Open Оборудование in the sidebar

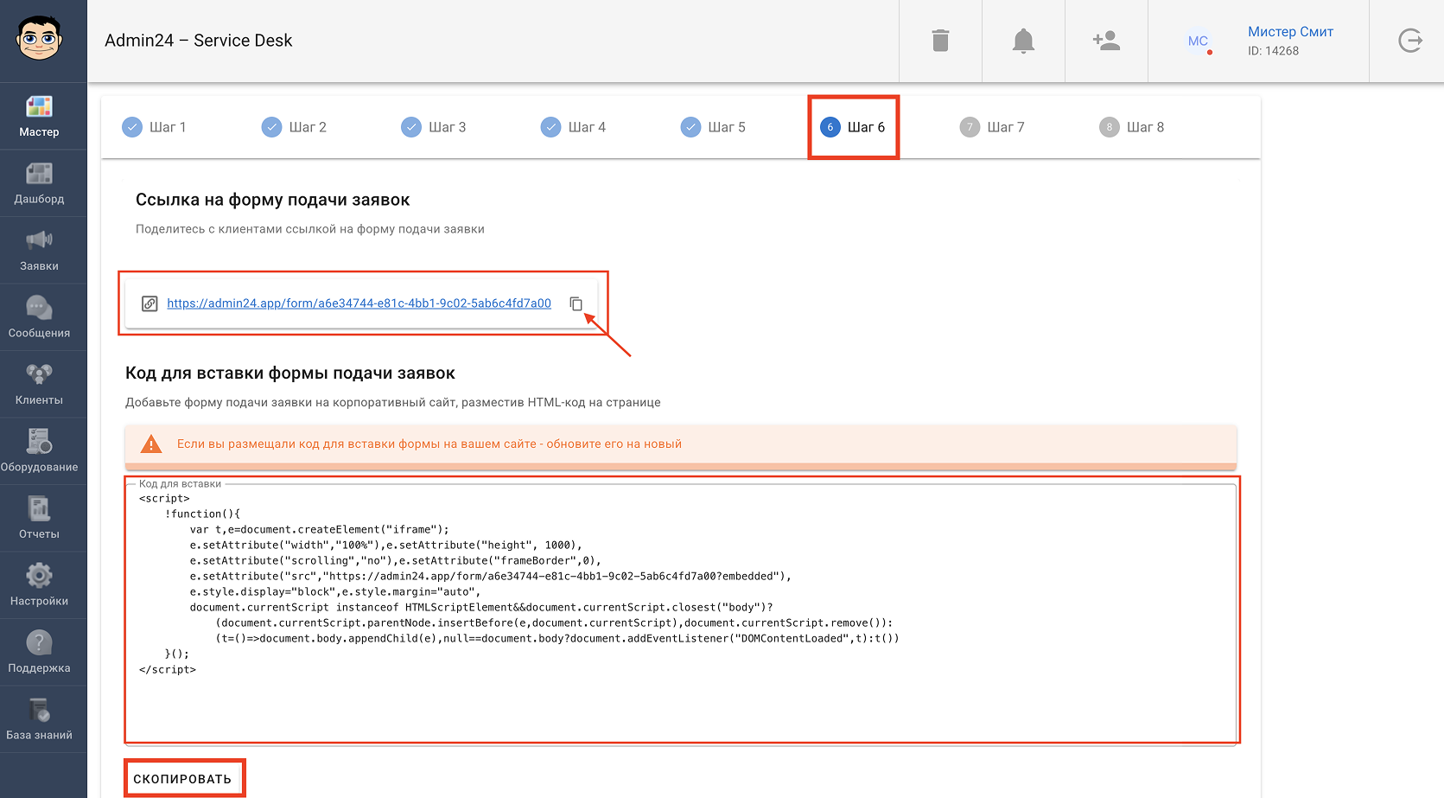39,451
